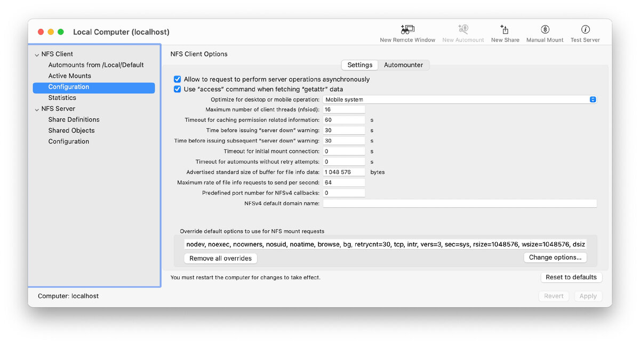Open Change options dialog
Image resolution: width=640 pixels, height=344 pixels.
(x=555, y=258)
